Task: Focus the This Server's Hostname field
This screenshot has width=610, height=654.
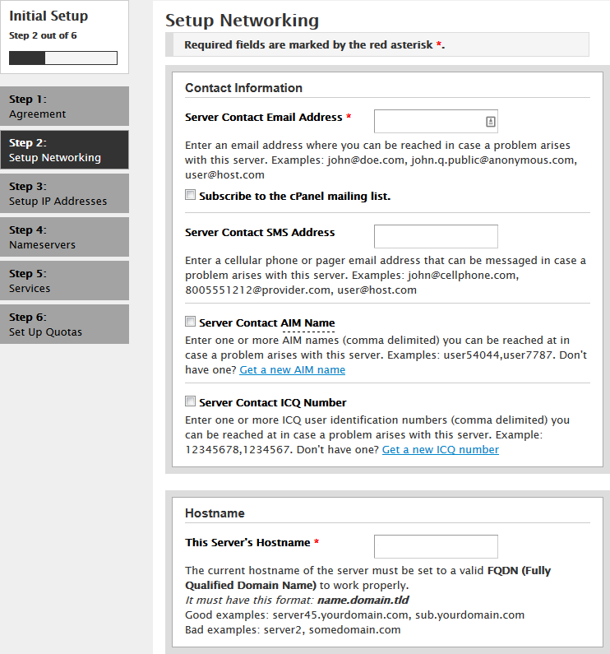Action: [x=436, y=546]
